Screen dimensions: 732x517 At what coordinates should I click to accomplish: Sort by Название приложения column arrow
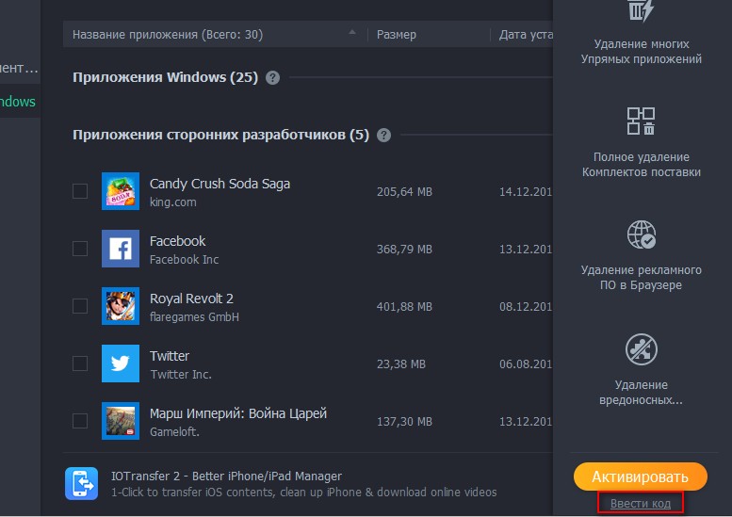tap(352, 32)
